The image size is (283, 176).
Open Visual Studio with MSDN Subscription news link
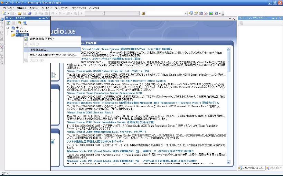coord(109,71)
